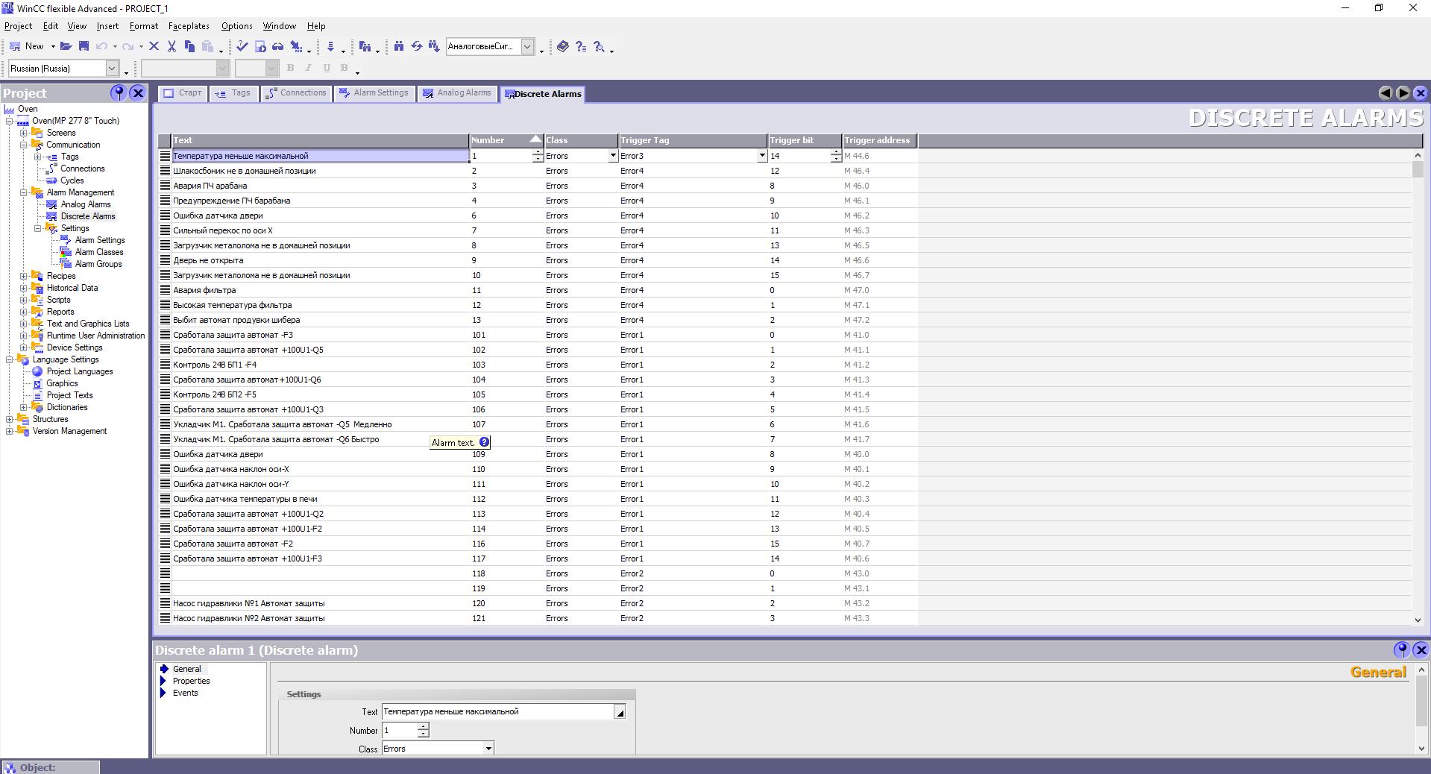Image resolution: width=1431 pixels, height=774 pixels.
Task: Select Project Texts in the project tree
Action: 69,395
